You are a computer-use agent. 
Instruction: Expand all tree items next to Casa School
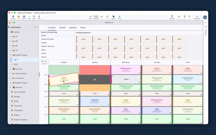[35, 27]
